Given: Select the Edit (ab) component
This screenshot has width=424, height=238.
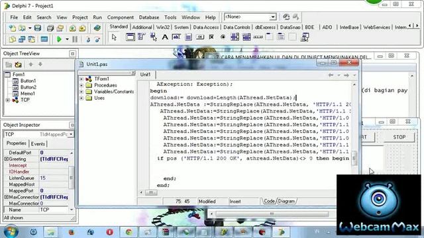Looking at the screenshot, I should point(176,37).
